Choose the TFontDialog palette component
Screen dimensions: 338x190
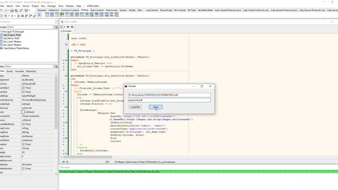[67, 15]
